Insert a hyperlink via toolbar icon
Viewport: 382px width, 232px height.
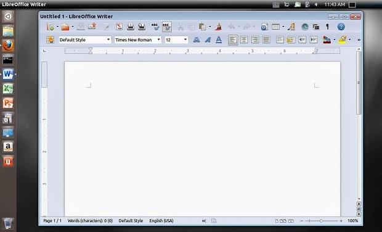click(264, 27)
